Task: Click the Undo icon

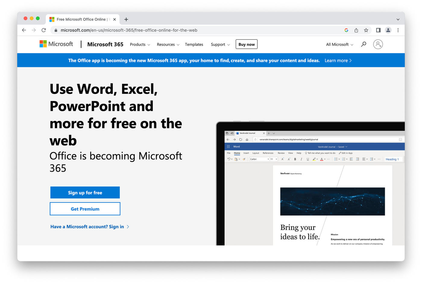Action: (228, 159)
